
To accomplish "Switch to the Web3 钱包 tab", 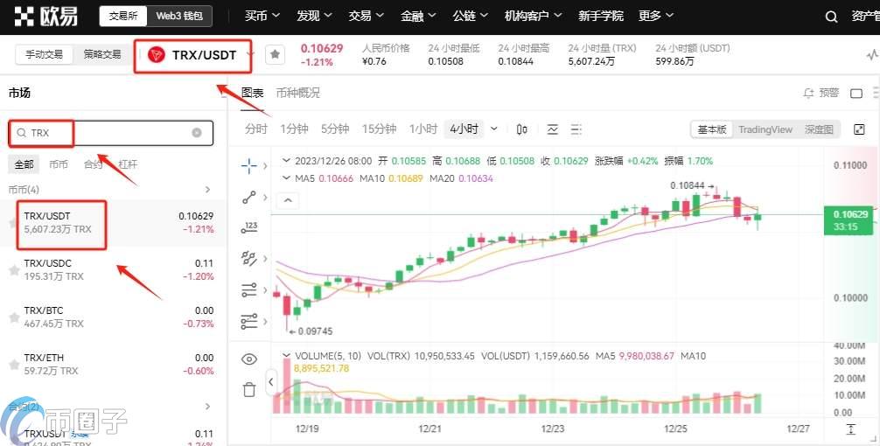I will pos(179,17).
